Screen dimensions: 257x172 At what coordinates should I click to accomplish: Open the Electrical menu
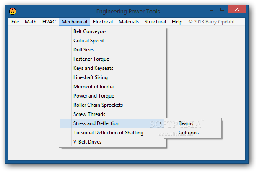pyautogui.click(x=103, y=22)
